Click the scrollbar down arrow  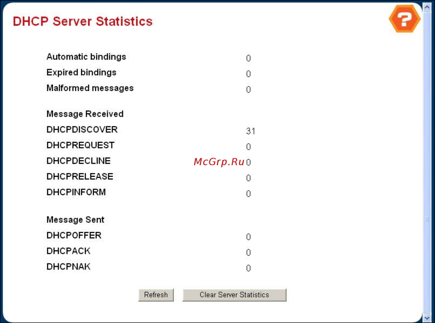point(427,318)
